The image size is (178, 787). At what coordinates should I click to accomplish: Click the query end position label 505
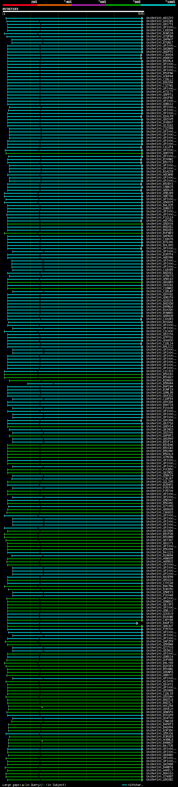pyautogui.click(x=140, y=14)
